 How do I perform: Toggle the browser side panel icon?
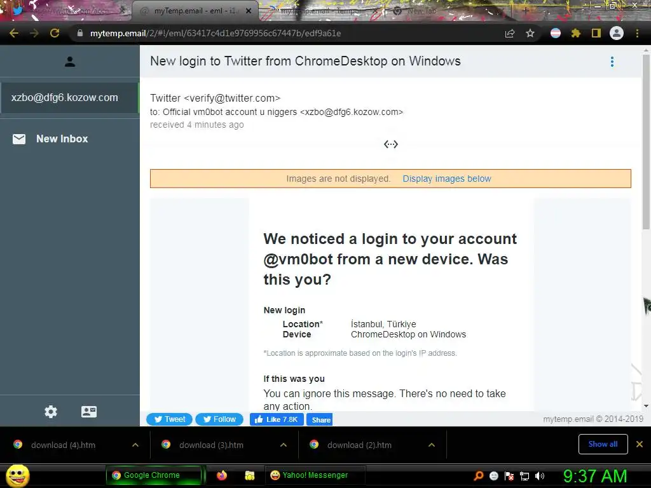[x=596, y=33]
